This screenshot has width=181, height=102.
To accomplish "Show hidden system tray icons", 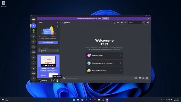I will coord(161,100).
